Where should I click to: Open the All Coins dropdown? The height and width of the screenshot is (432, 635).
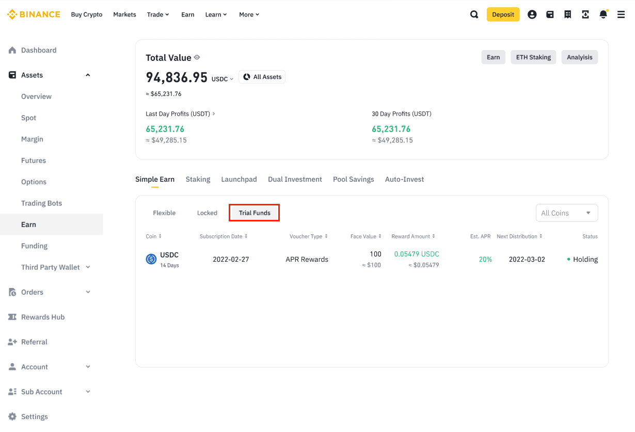[x=566, y=213]
